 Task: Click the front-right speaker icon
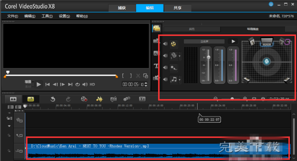point(282,41)
